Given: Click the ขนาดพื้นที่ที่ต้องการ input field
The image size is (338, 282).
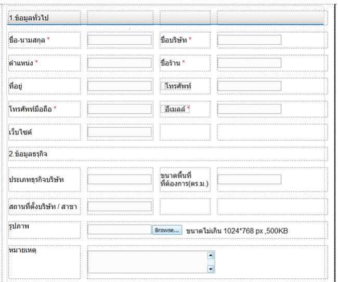Looking at the screenshot, I should click(250, 179).
